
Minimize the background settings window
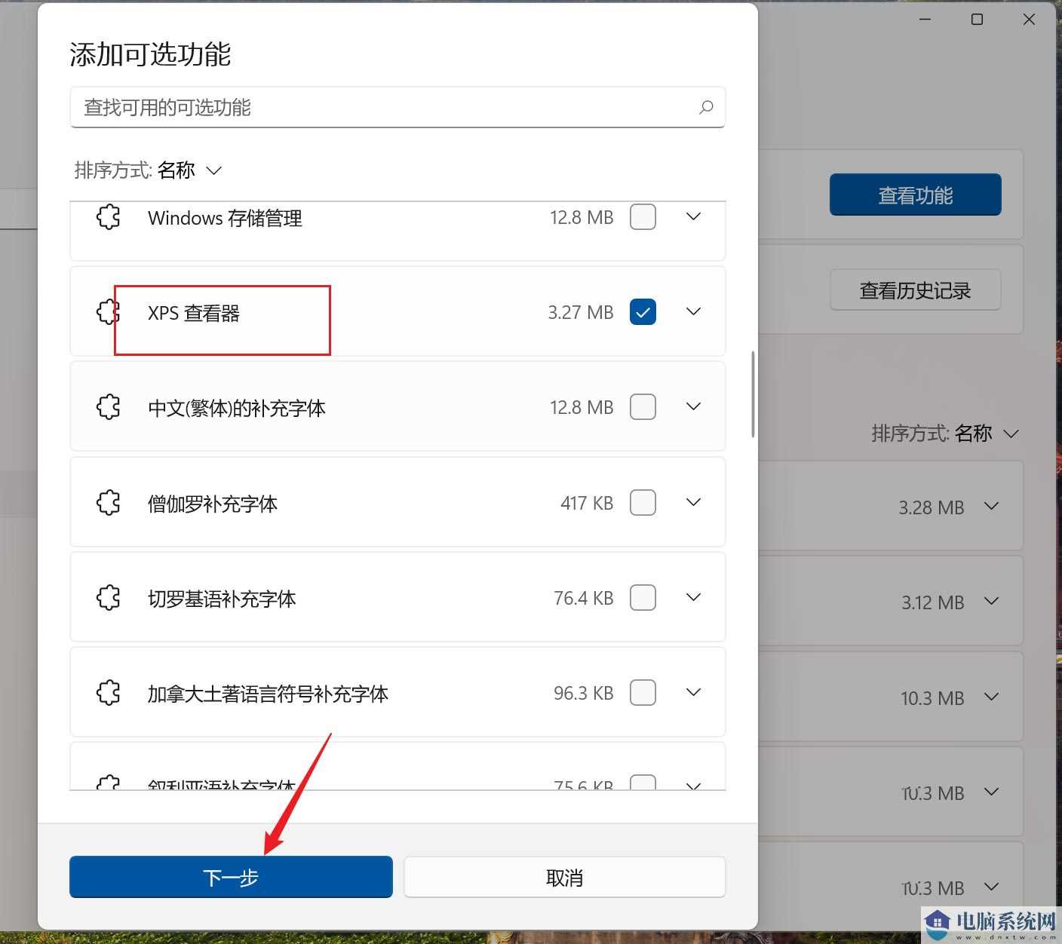pyautogui.click(x=925, y=20)
